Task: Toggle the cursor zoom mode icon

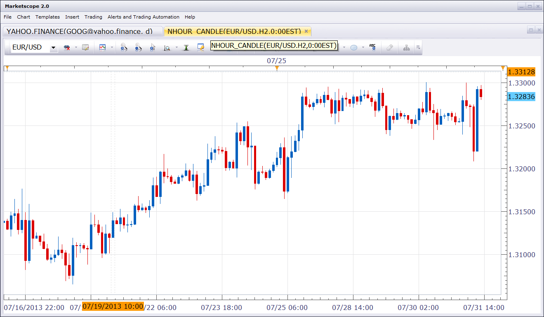Action: pyautogui.click(x=153, y=48)
